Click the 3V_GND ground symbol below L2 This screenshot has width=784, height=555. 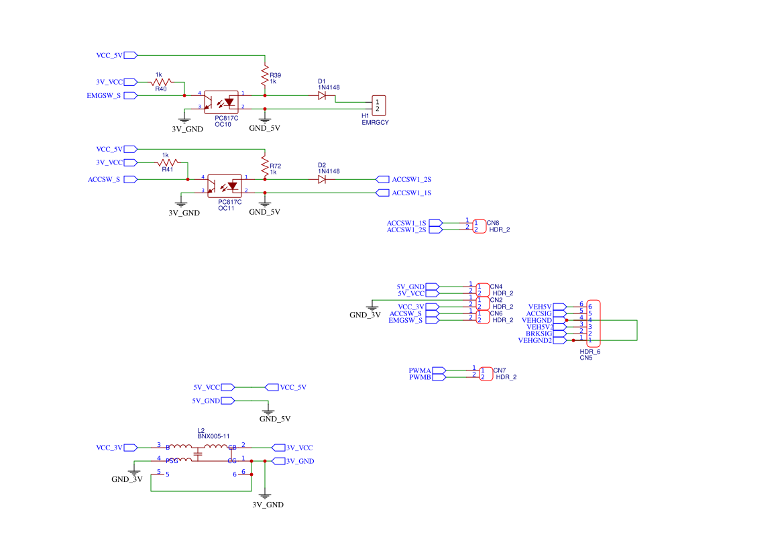[265, 496]
